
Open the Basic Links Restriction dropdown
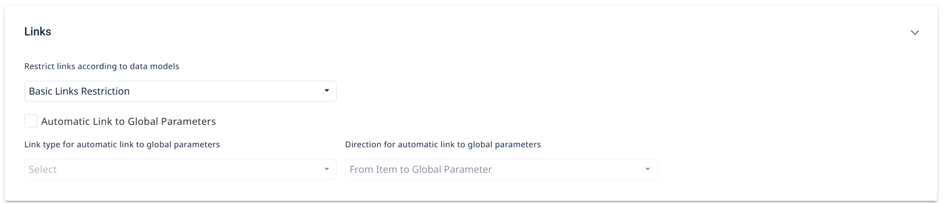click(x=180, y=91)
